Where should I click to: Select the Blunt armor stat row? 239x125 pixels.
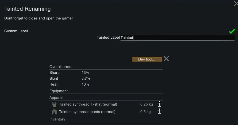[x=70, y=78]
